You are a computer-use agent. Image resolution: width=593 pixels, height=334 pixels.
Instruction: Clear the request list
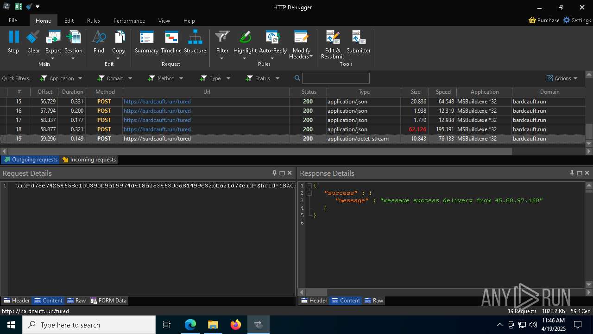33,42
